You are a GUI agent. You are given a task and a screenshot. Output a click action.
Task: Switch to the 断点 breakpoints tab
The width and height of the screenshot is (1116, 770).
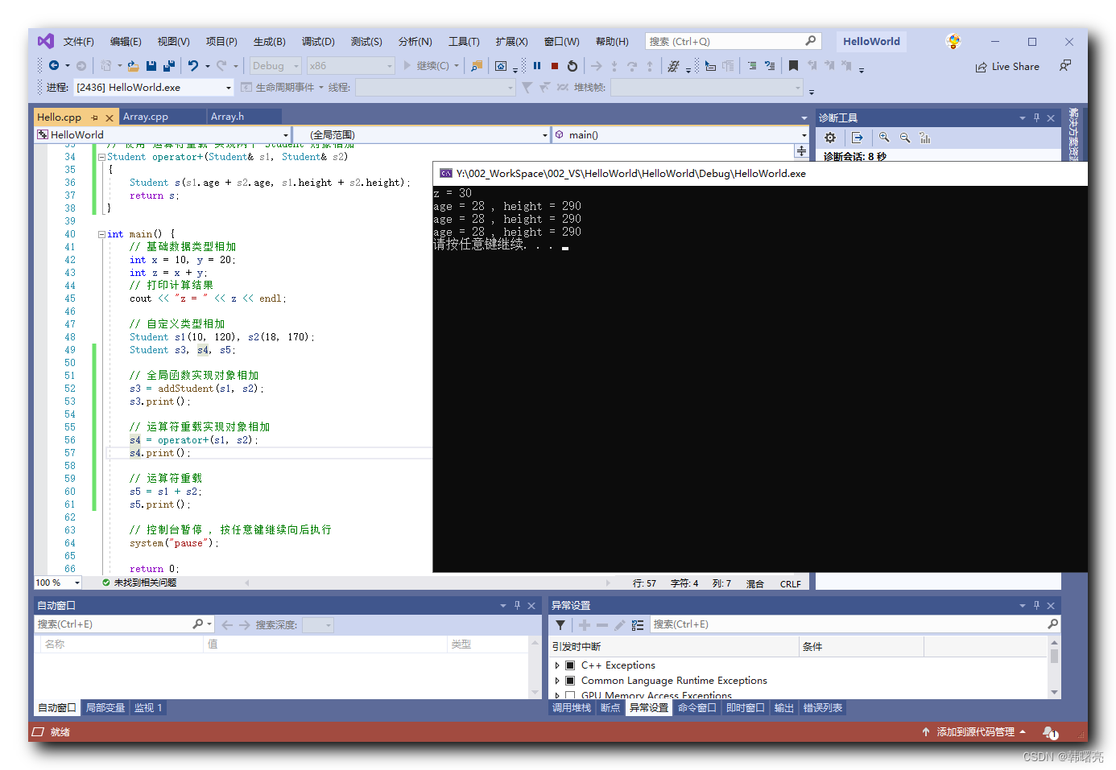pos(610,708)
